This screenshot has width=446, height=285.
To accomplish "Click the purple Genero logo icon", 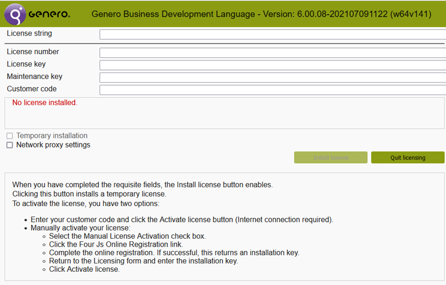I will pos(15,14).
